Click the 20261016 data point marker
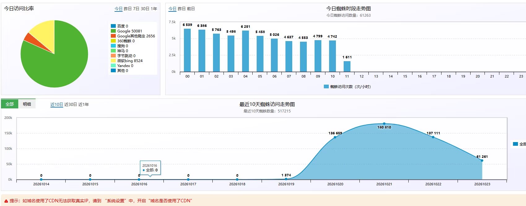This screenshot has height=206, width=526. pos(139,179)
